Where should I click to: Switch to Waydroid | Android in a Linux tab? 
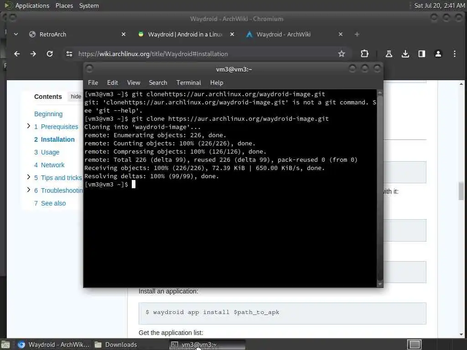pos(186,35)
